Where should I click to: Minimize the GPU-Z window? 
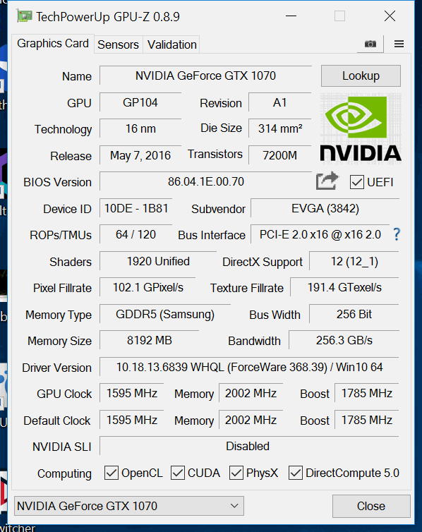click(291, 16)
